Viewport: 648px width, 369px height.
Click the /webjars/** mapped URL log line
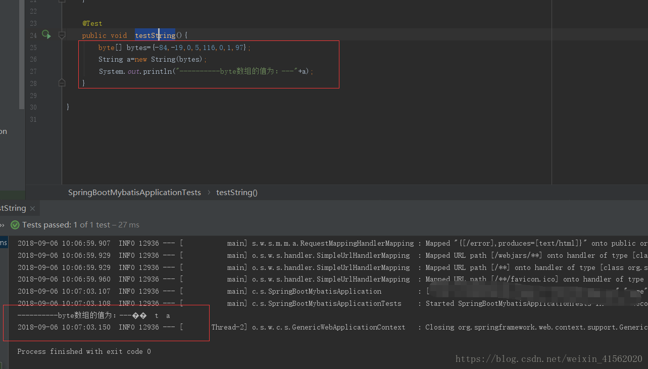[332, 256]
